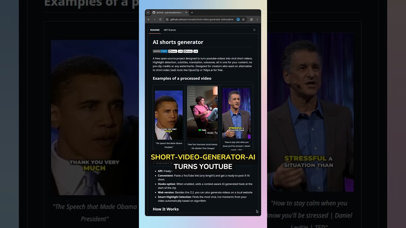Close the GitHub browser tab

[x=186, y=13]
